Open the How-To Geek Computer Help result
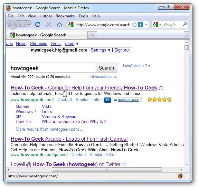The image size is (198, 188). pos(84,88)
